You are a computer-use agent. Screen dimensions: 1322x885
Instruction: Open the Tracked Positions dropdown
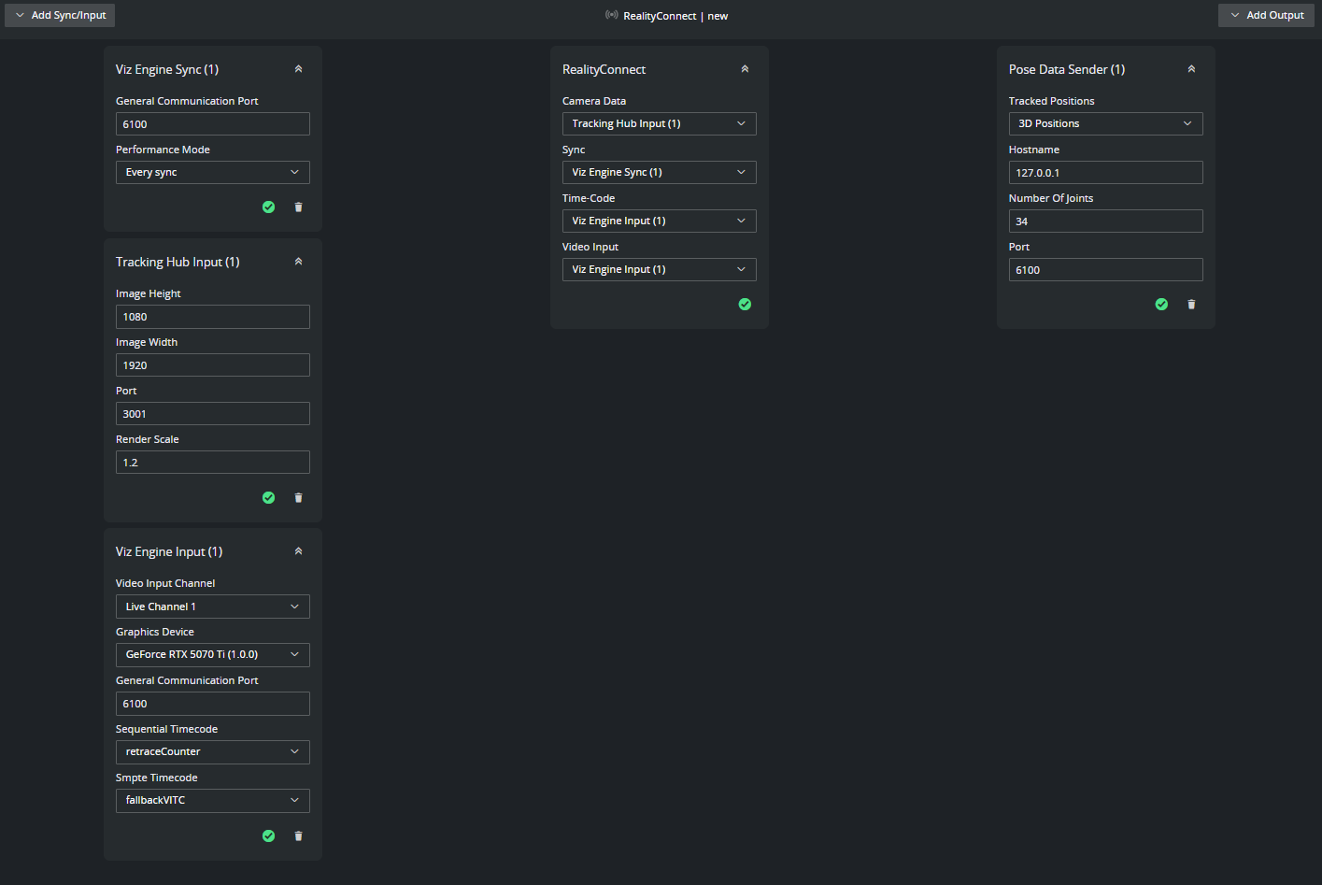point(1105,124)
